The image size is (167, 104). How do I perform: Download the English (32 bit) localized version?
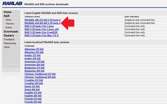click(x=33, y=93)
